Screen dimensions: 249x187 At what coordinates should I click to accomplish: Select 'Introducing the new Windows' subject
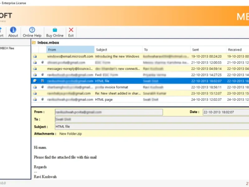tap(117, 56)
